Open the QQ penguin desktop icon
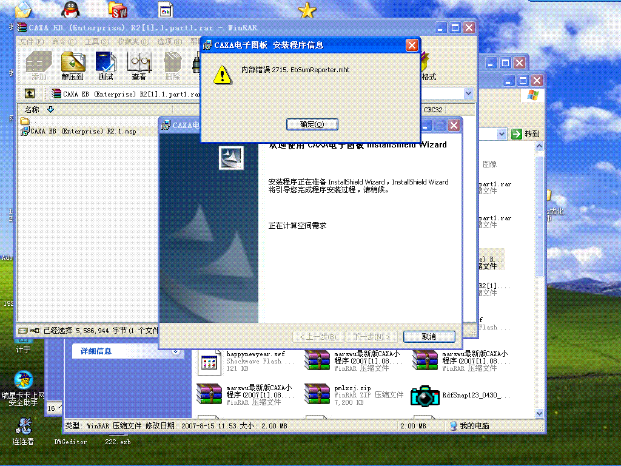The width and height of the screenshot is (621, 466). 71,8
